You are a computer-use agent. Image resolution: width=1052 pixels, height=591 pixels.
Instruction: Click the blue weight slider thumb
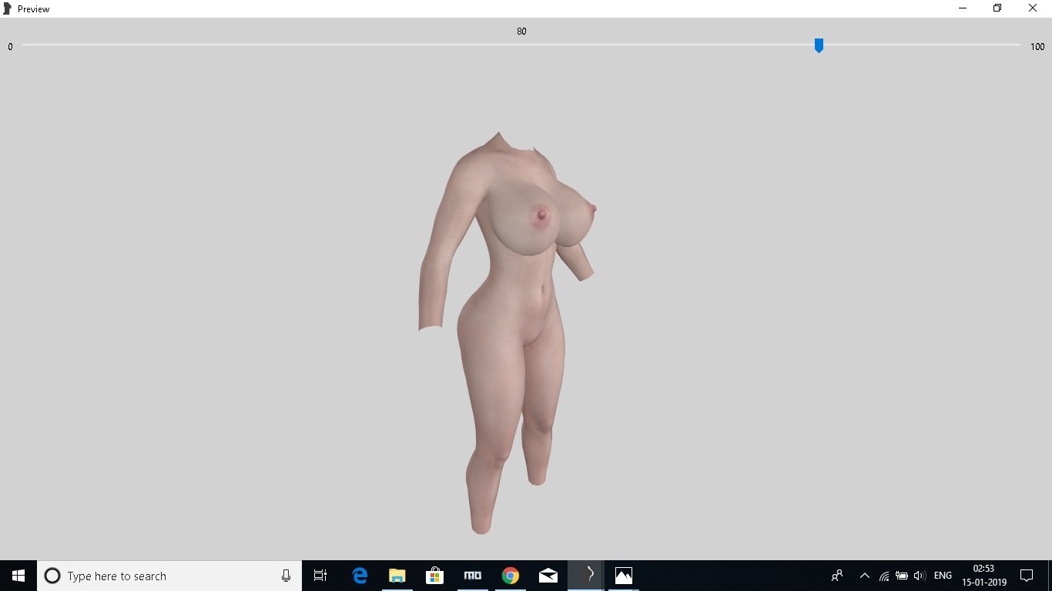pyautogui.click(x=819, y=46)
